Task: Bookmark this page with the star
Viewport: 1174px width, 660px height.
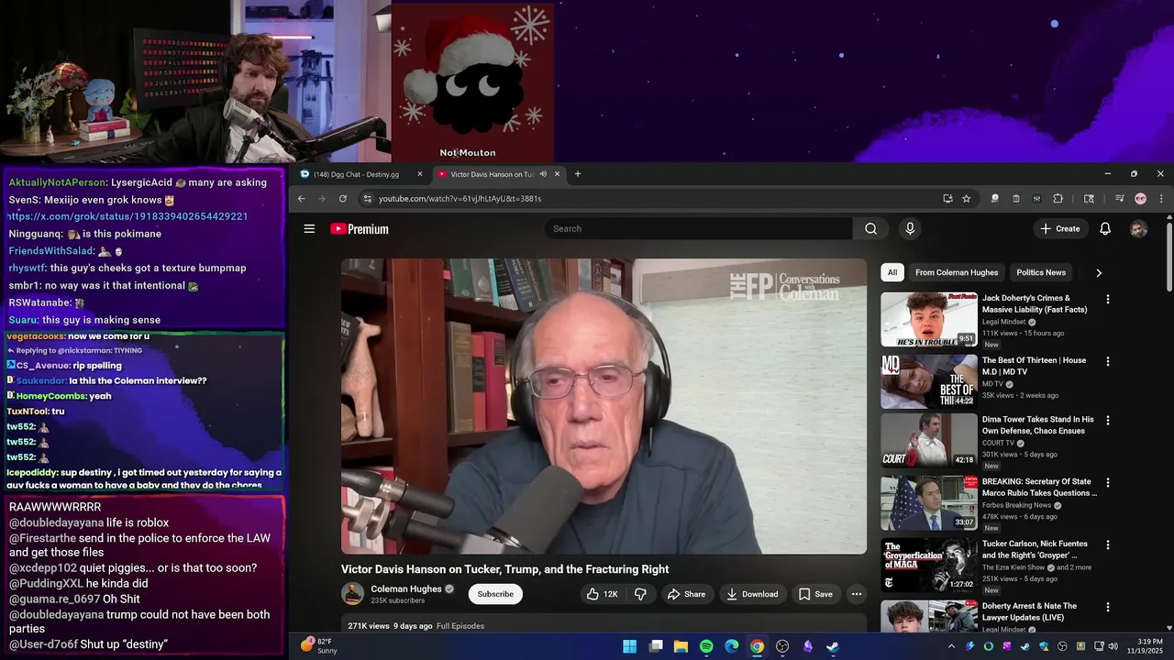Action: [x=966, y=199]
